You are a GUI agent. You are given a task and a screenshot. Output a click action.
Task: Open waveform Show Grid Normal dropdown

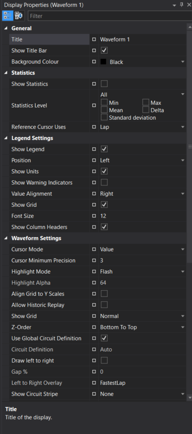[183, 316]
